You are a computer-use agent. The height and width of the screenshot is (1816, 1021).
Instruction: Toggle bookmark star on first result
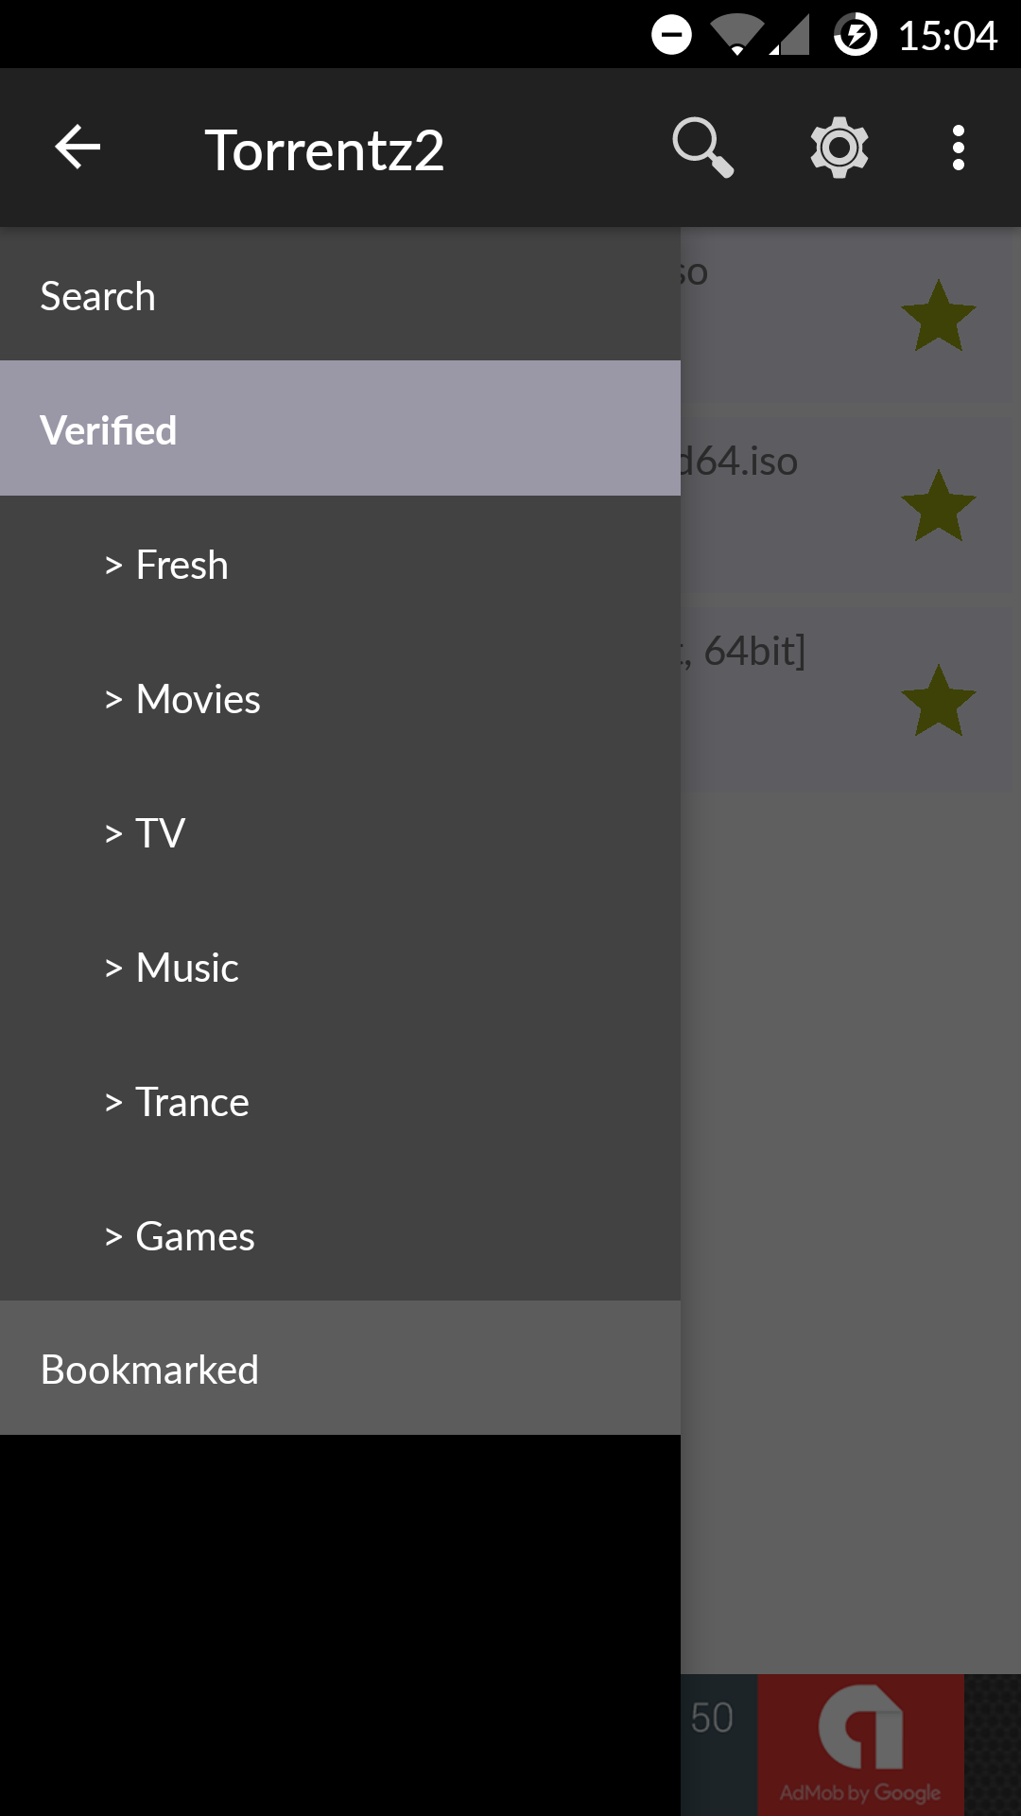[938, 317]
